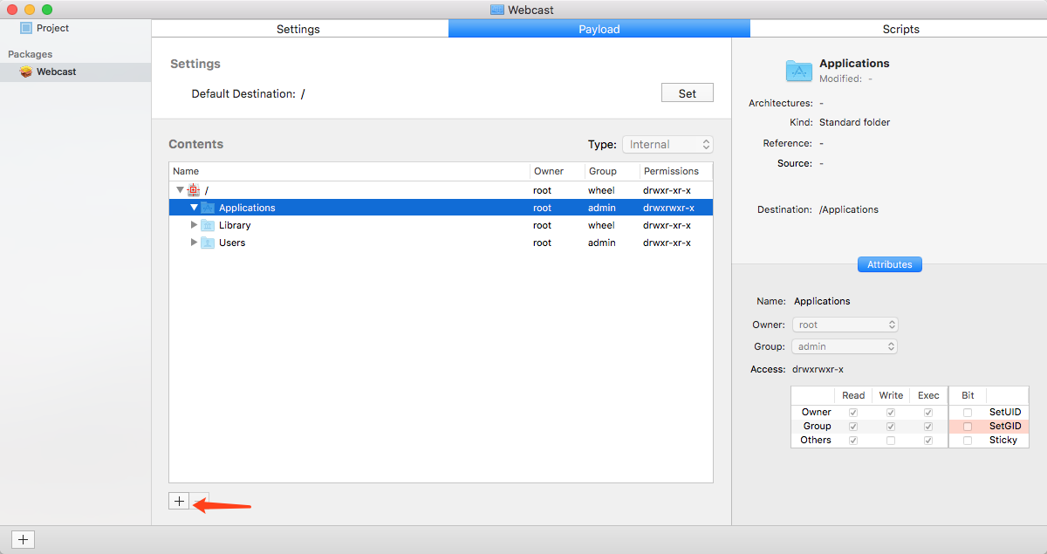The image size is (1047, 554).
Task: Click the add package icon below the sidebar
Action: point(23,539)
